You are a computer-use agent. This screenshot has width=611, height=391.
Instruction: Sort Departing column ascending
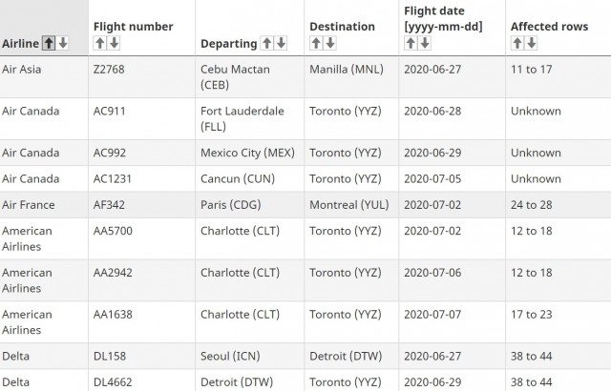[x=267, y=43]
